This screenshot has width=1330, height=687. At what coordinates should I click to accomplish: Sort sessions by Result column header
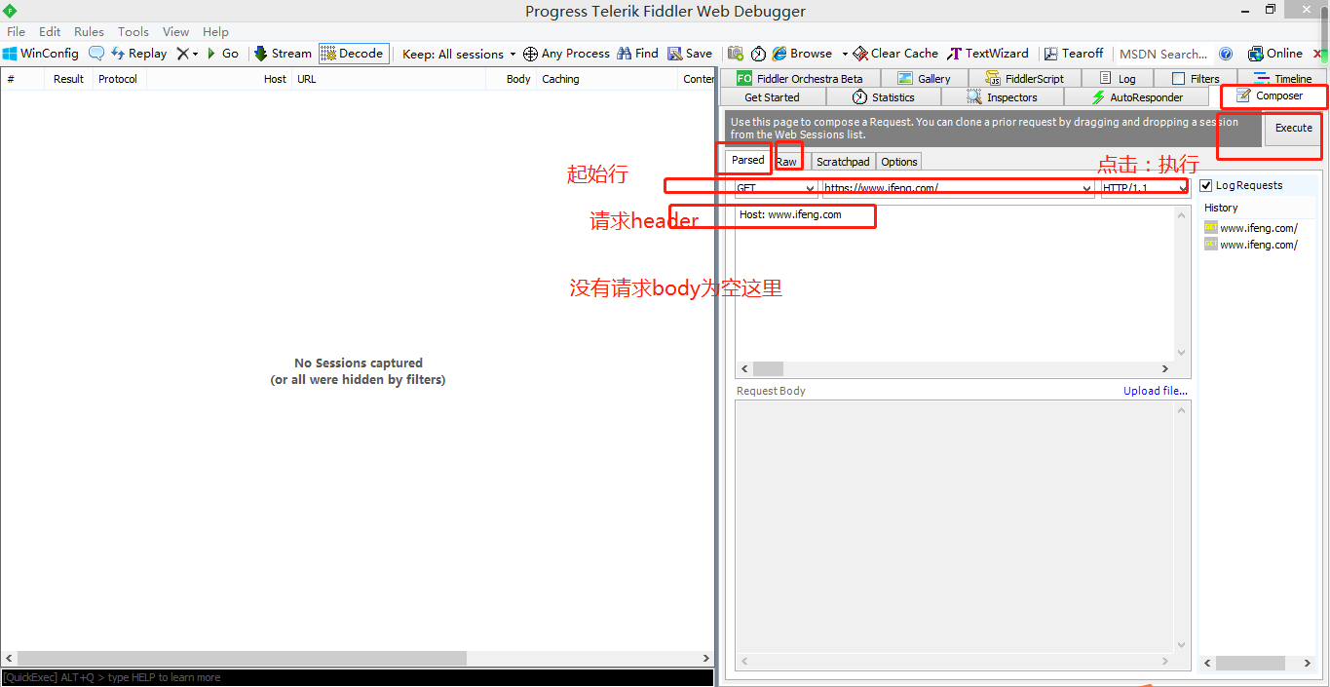(68, 79)
